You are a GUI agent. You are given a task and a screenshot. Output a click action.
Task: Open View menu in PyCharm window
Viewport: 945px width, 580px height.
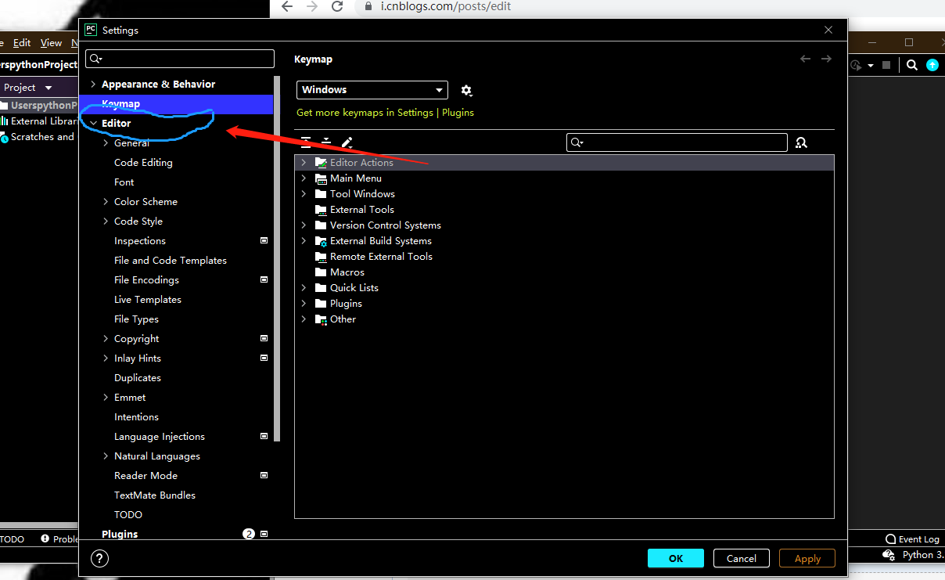[x=51, y=43]
